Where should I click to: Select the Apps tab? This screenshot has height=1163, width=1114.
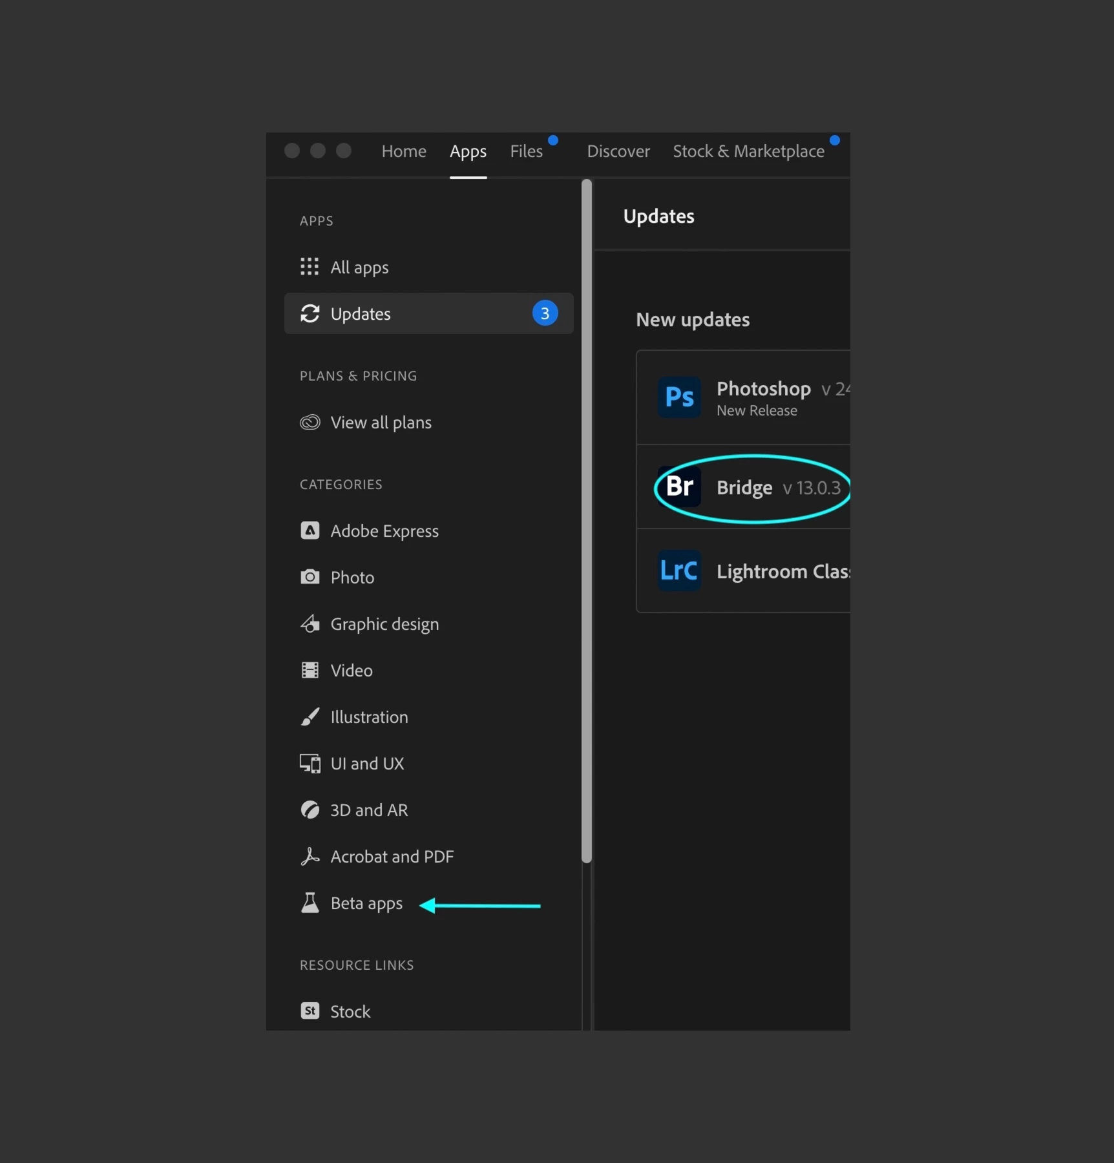pyautogui.click(x=468, y=151)
